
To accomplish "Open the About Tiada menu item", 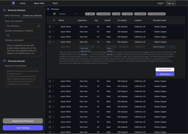I will tap(39, 3).
